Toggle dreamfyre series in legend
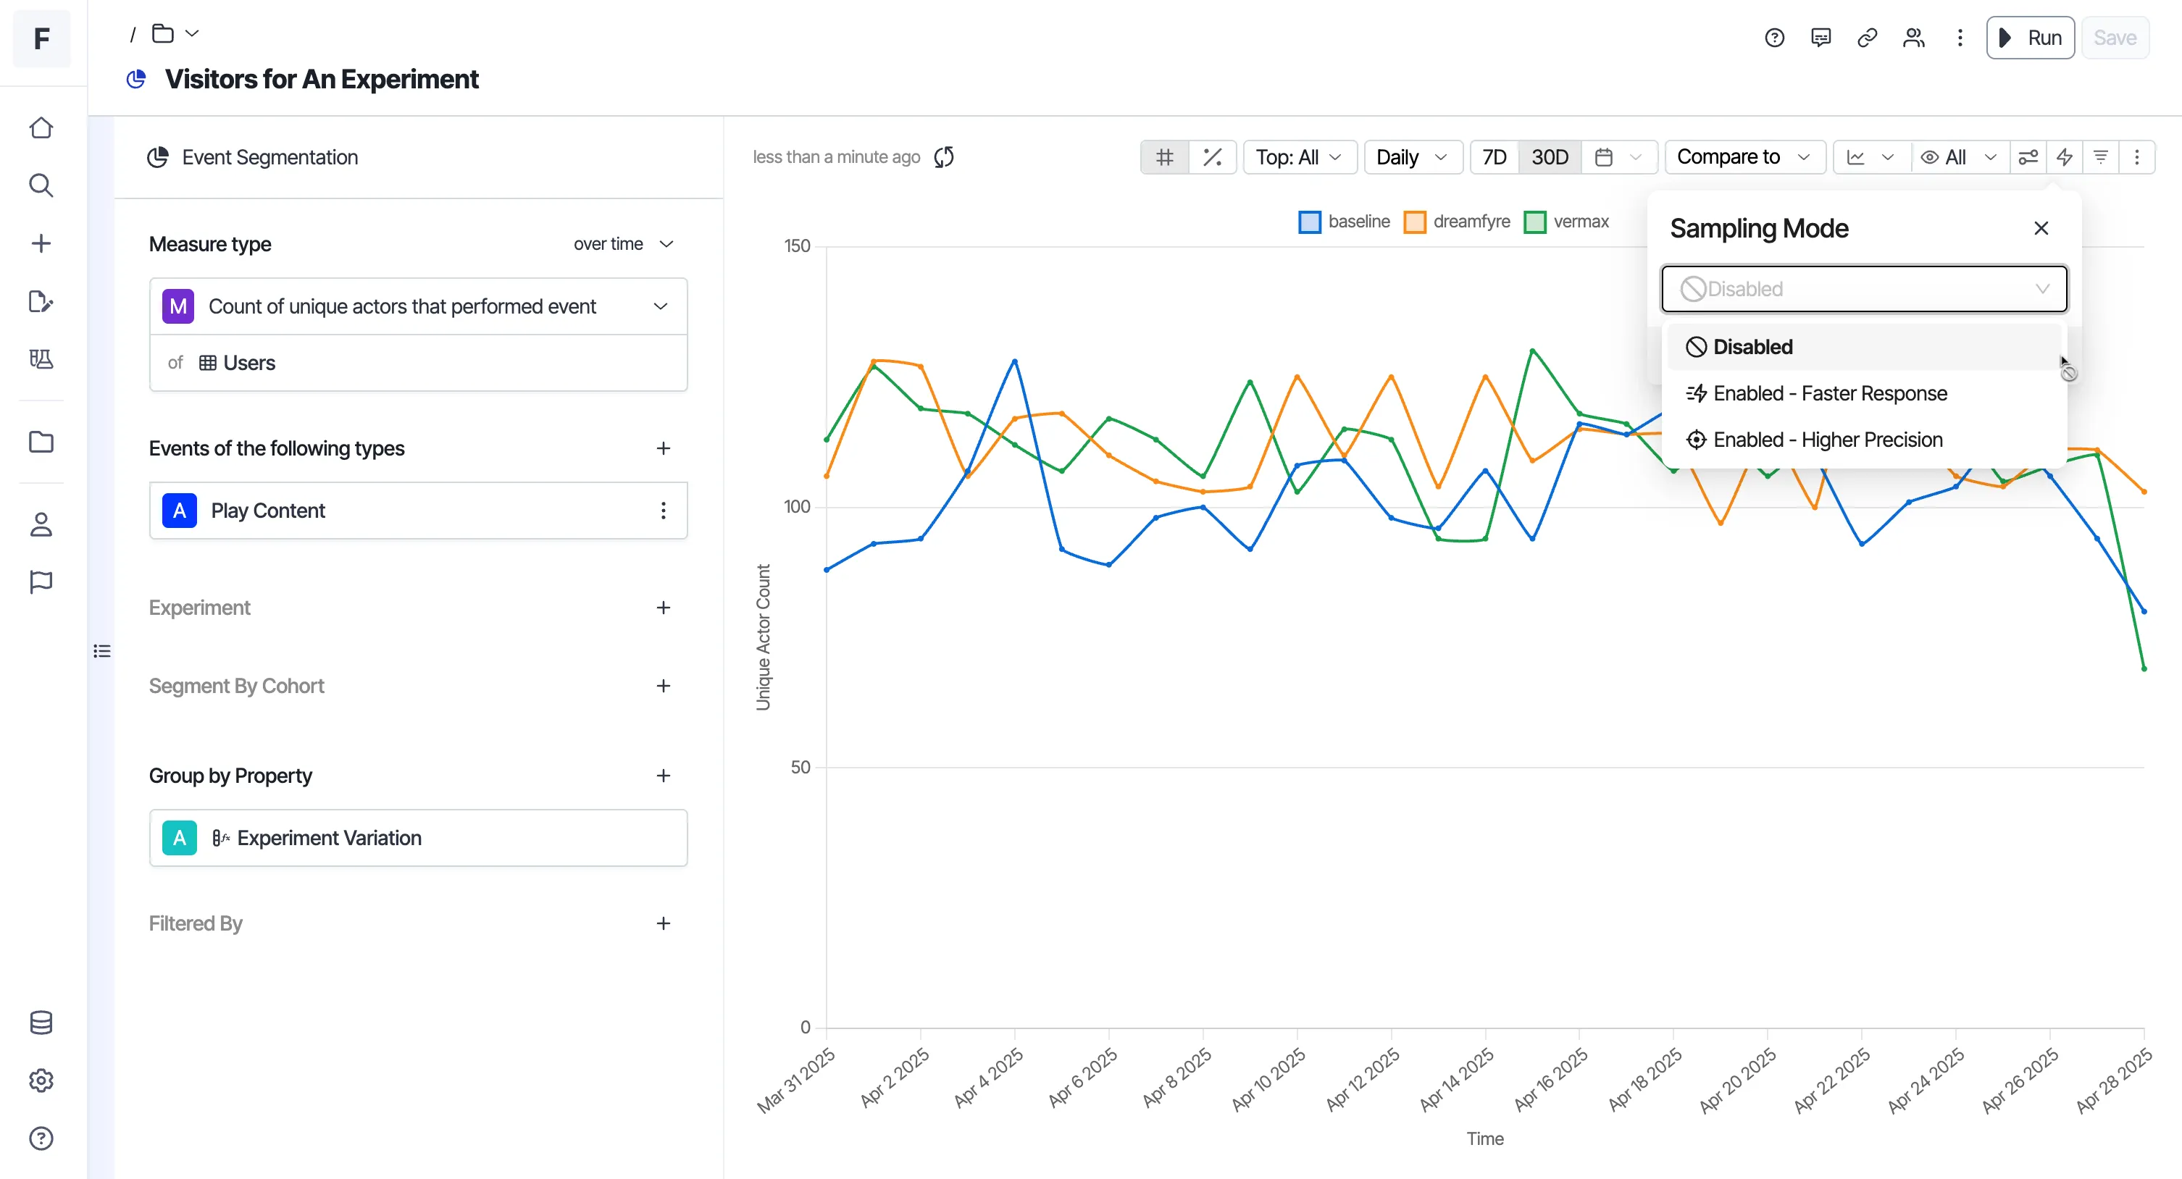 (1457, 222)
